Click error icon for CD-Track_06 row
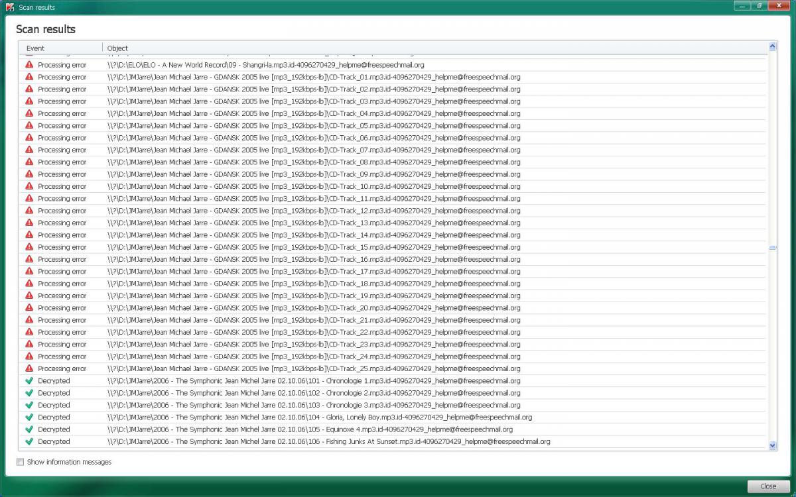This screenshot has width=796, height=497. coord(29,138)
